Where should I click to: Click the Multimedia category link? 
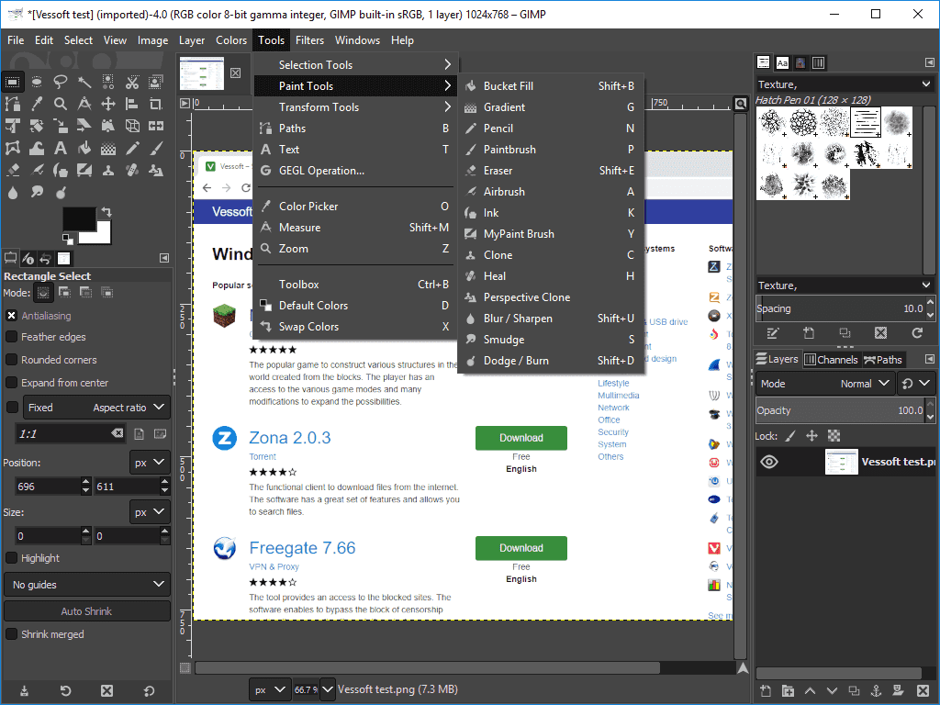(618, 396)
